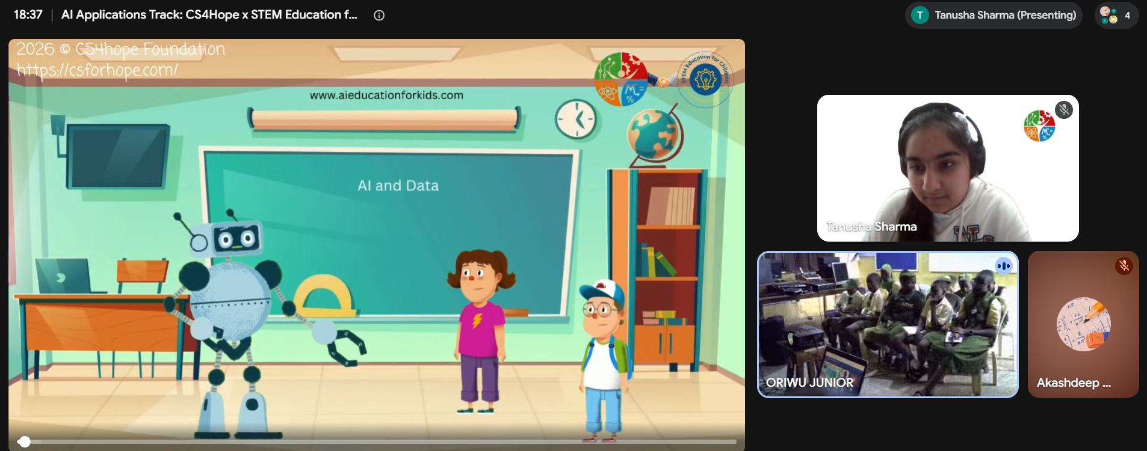1147x451 pixels.
Task: Click ORIWU JUNIOR's speaking audio indicator
Action: pyautogui.click(x=1004, y=265)
